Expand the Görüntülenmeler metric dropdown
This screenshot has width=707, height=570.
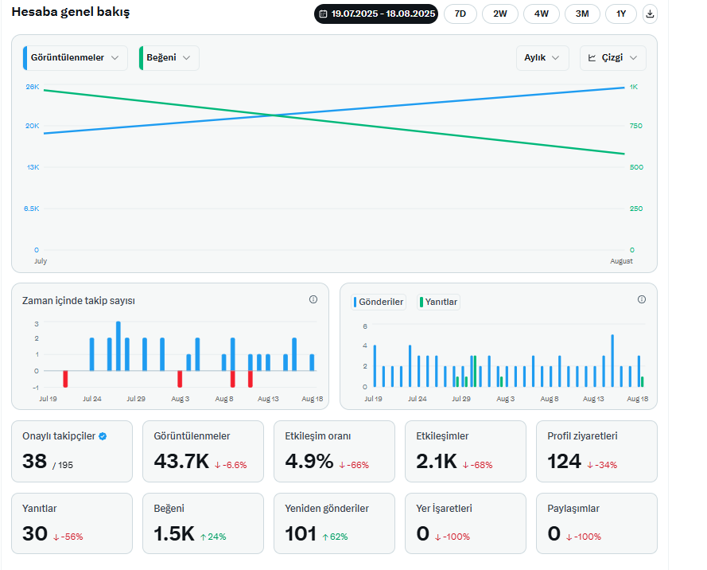click(x=76, y=58)
